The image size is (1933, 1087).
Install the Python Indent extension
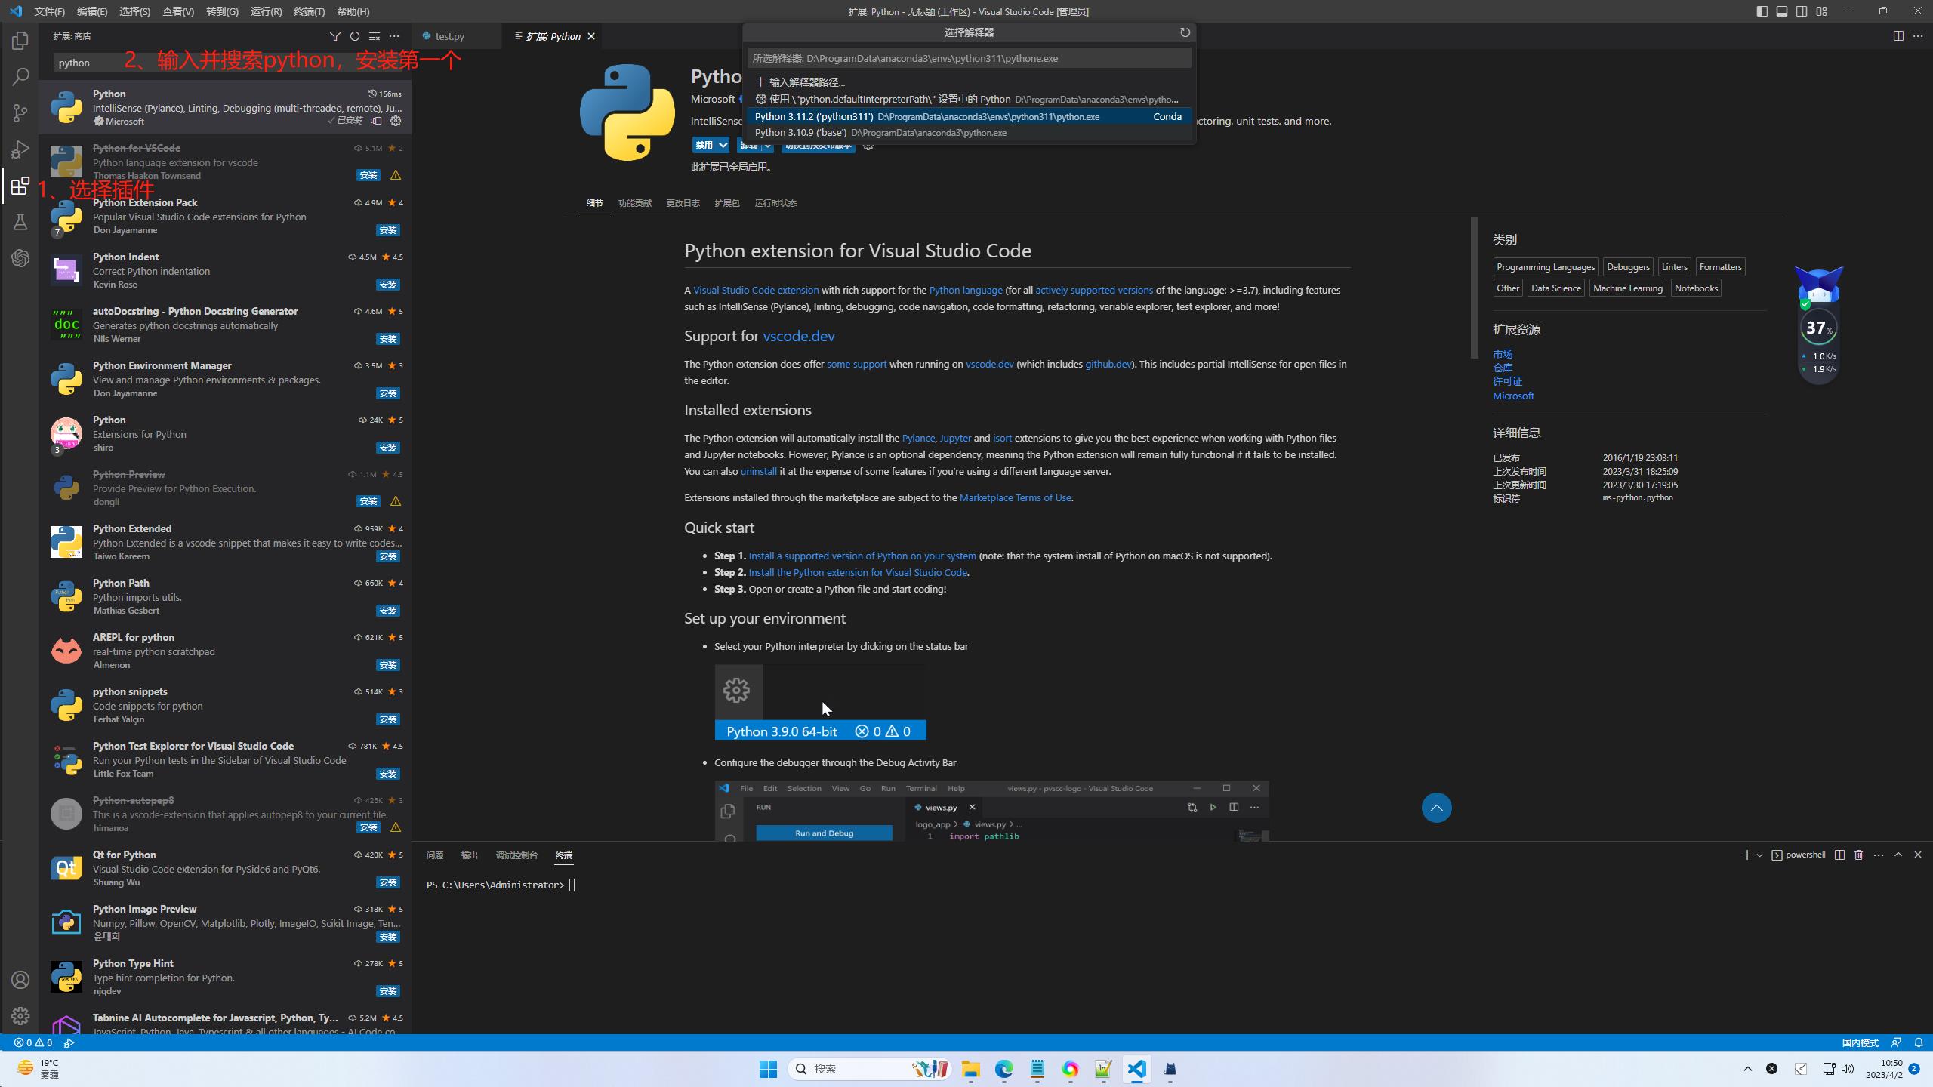coord(388,285)
